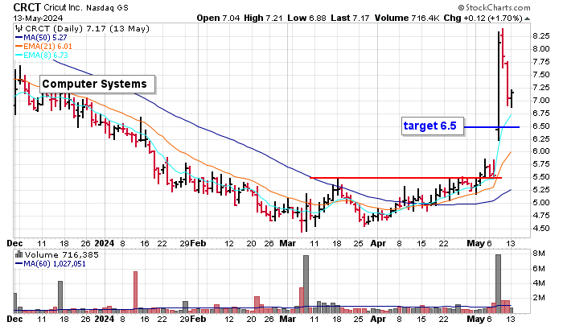Image resolution: width=563 pixels, height=326 pixels.
Task: Click the Last 7.17 value
Action: (x=350, y=18)
